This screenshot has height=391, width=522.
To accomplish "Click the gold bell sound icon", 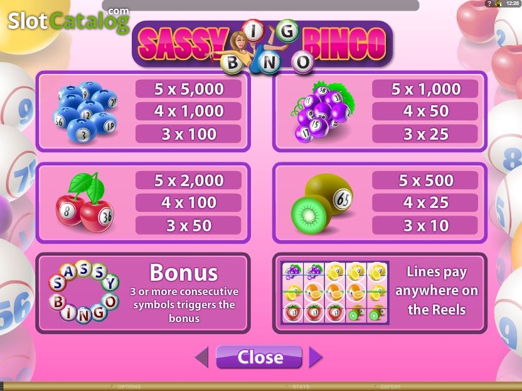I will click(x=498, y=3).
